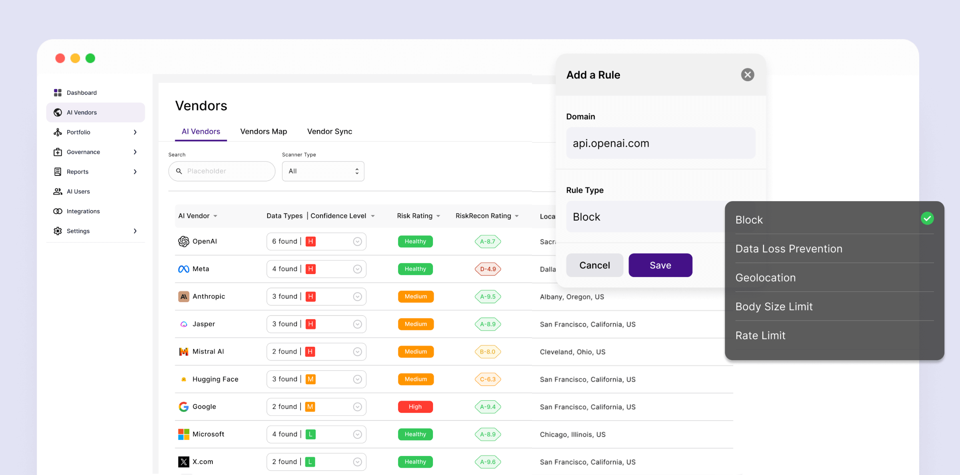The image size is (960, 475).
Task: Click the Google logo icon
Action: (184, 407)
